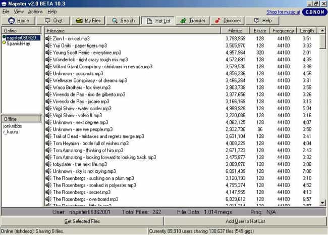Click speaker icon beside Unknown coconuts.mp3
This screenshot has height=235, width=328.
[x=48, y=73]
